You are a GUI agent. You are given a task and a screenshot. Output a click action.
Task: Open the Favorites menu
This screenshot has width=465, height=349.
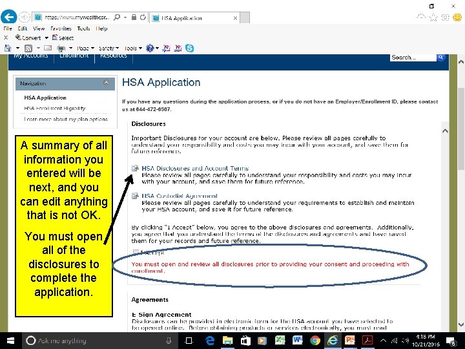point(61,28)
